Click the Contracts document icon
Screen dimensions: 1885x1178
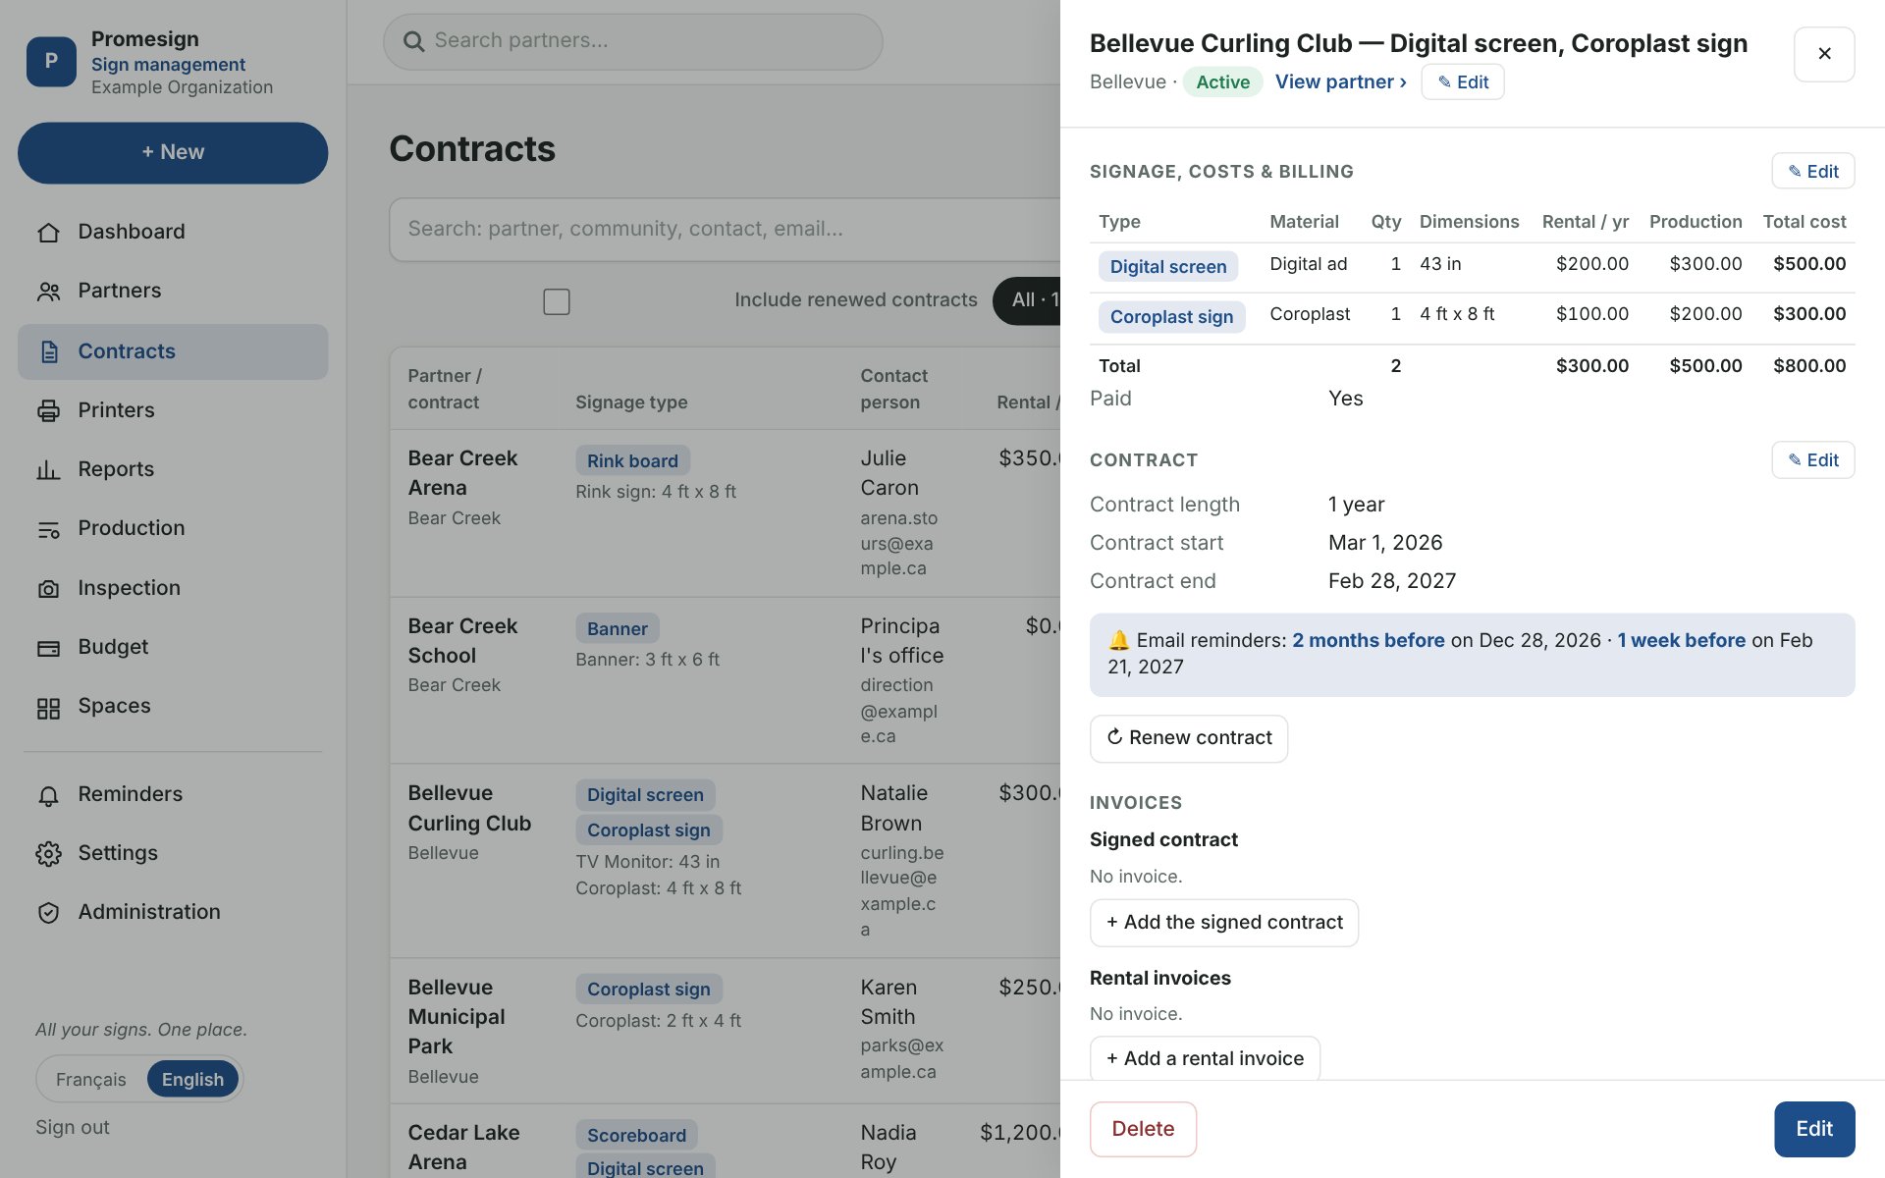(48, 351)
